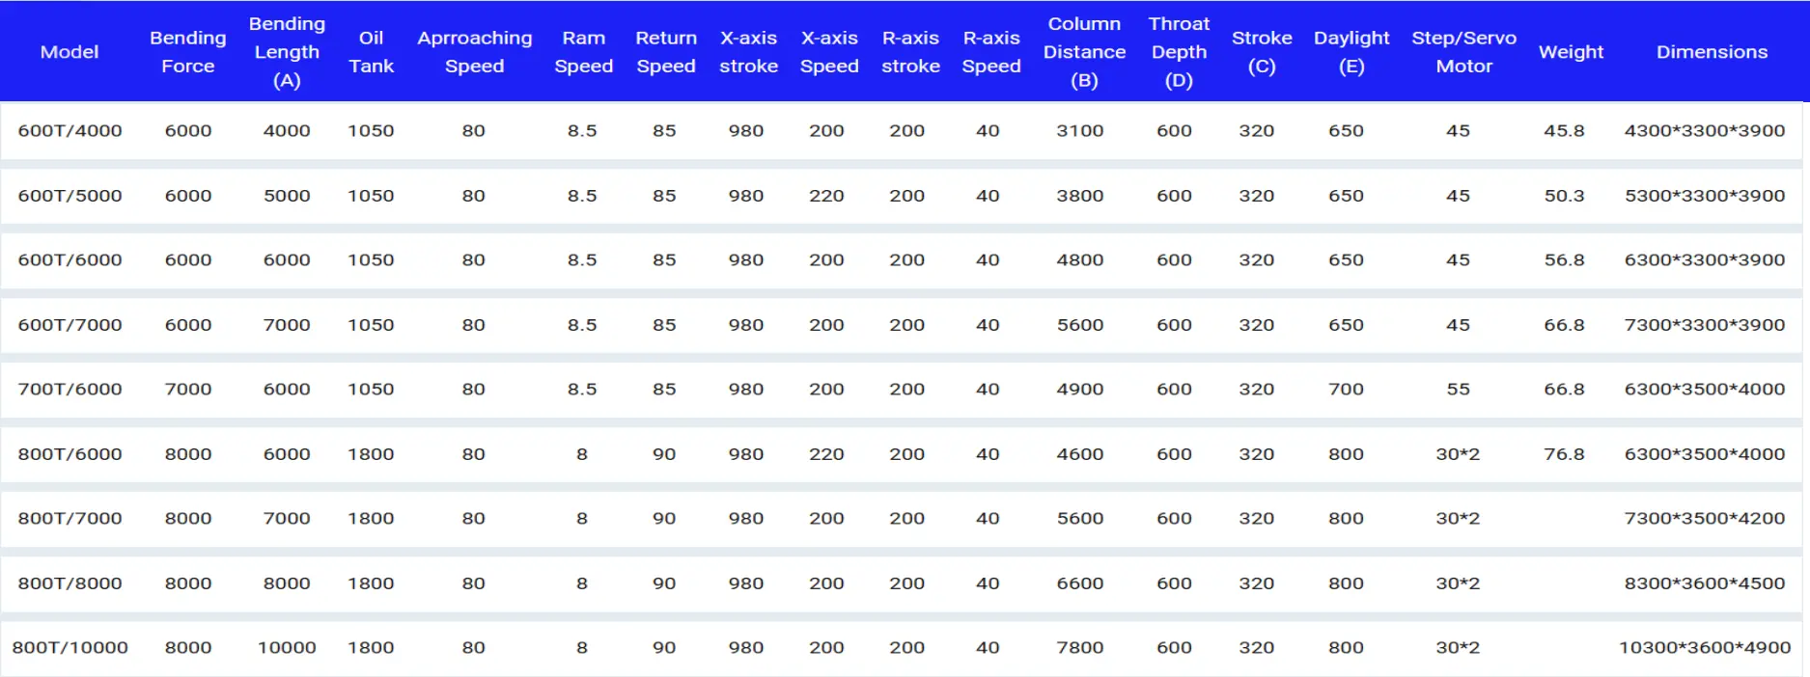The width and height of the screenshot is (1810, 677).
Task: Click the Aprroaching Speed header
Action: 475,52
